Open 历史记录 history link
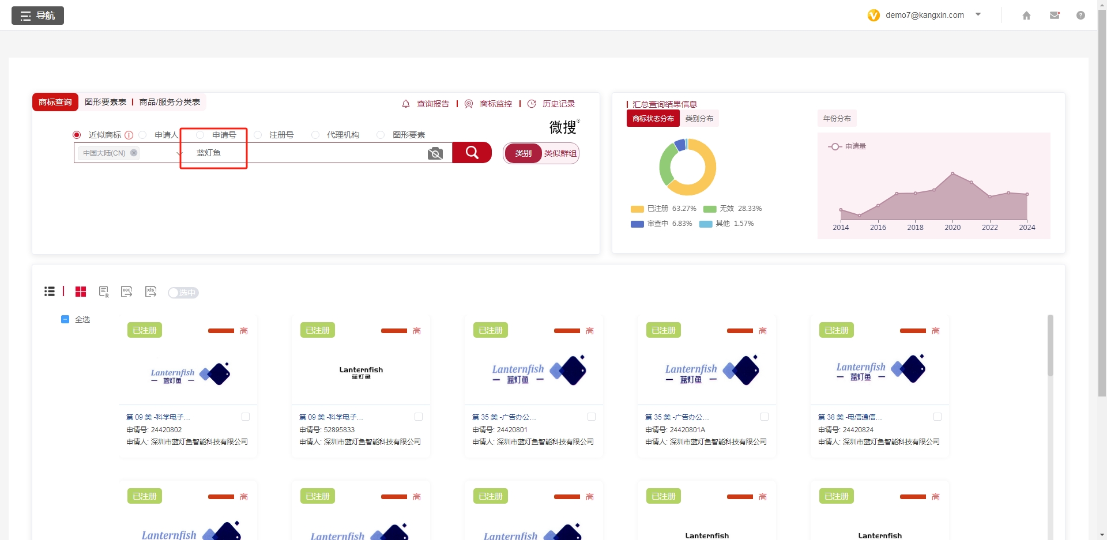Viewport: 1107px width, 540px height. coord(558,104)
